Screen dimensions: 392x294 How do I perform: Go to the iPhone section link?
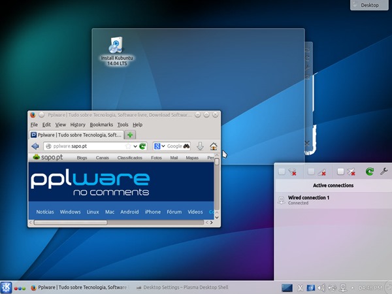(153, 212)
